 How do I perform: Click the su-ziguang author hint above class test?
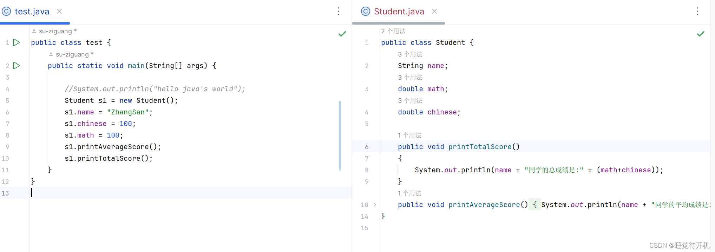[54, 31]
